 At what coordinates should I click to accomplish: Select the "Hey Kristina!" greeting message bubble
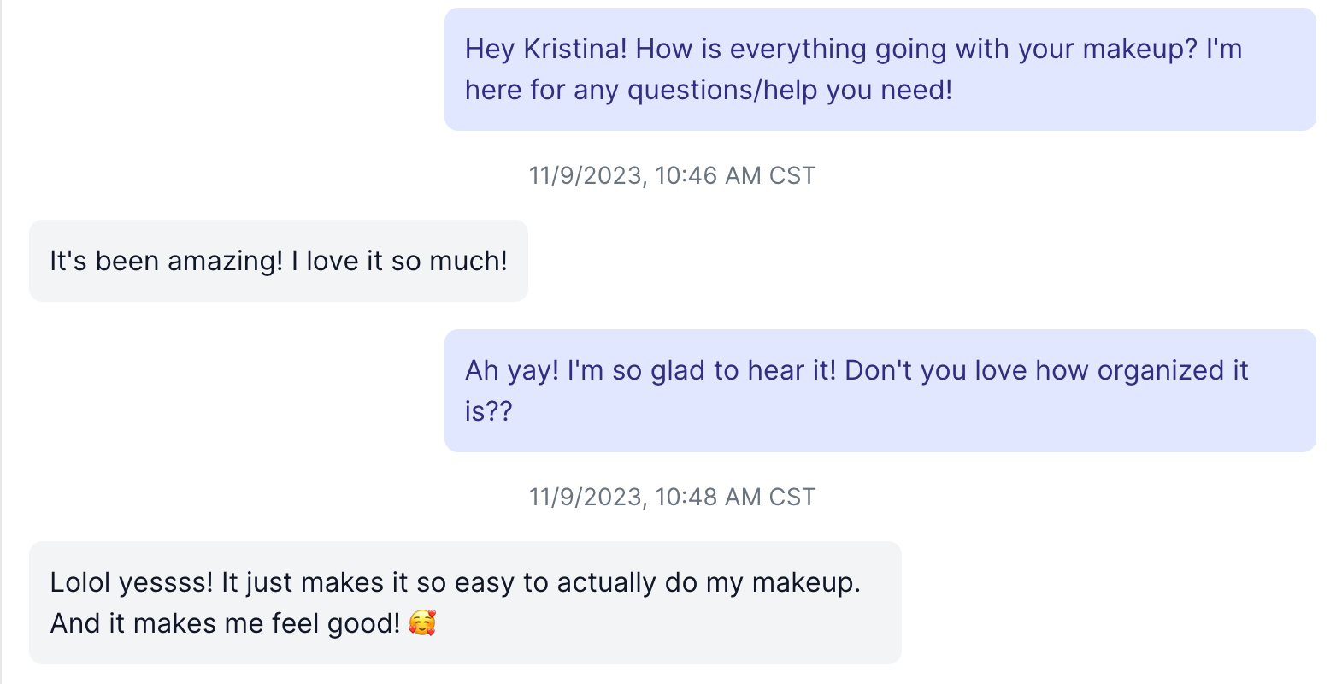[x=880, y=69]
